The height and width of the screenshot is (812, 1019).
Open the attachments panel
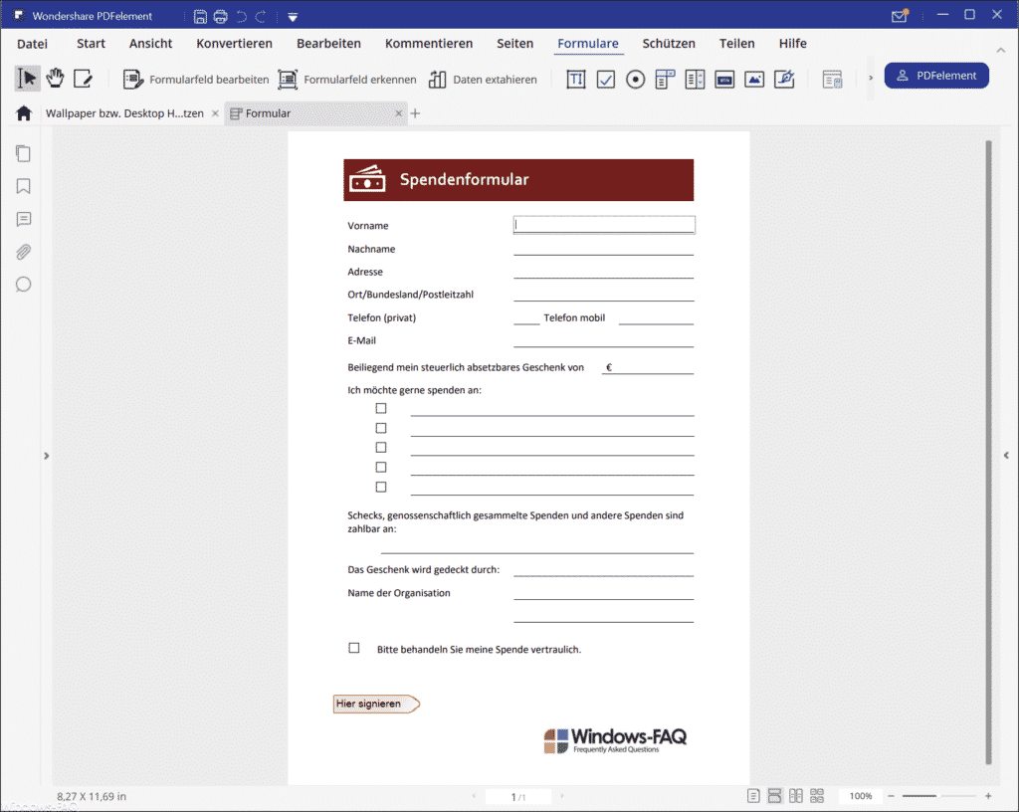click(24, 252)
